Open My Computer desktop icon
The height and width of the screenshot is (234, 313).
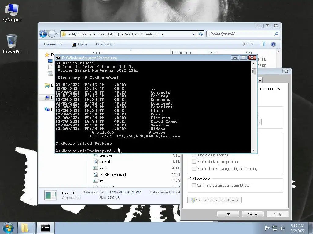(12, 12)
